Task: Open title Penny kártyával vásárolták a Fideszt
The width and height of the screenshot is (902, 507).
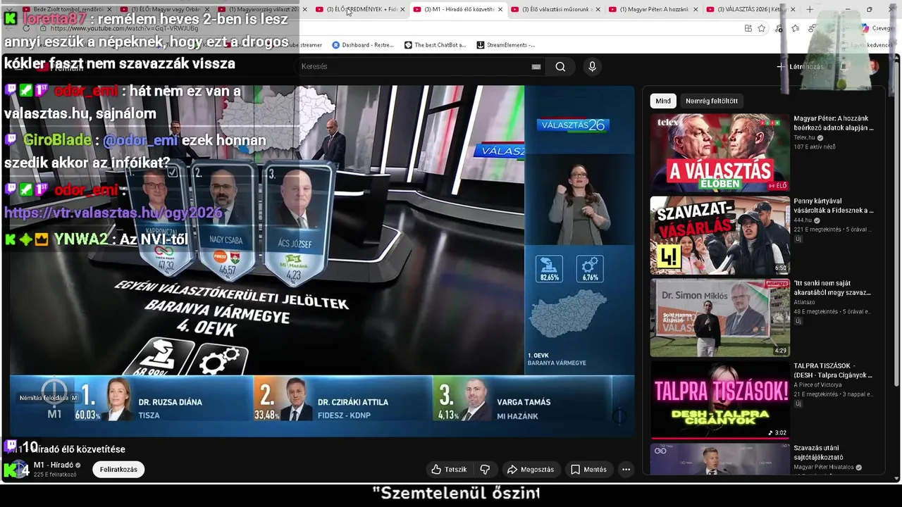Action: click(834, 206)
